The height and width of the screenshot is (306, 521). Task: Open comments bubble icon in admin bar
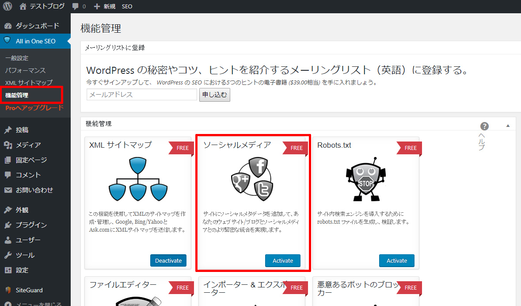click(76, 7)
